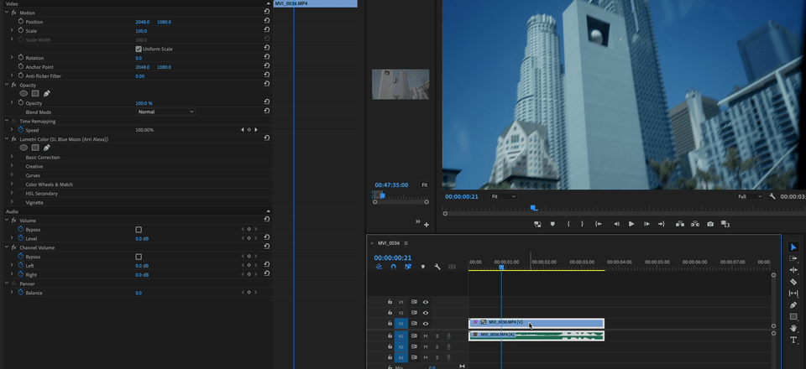Step back one frame in Program Monitor
Viewport: 806px width, 369px height.
tap(616, 224)
